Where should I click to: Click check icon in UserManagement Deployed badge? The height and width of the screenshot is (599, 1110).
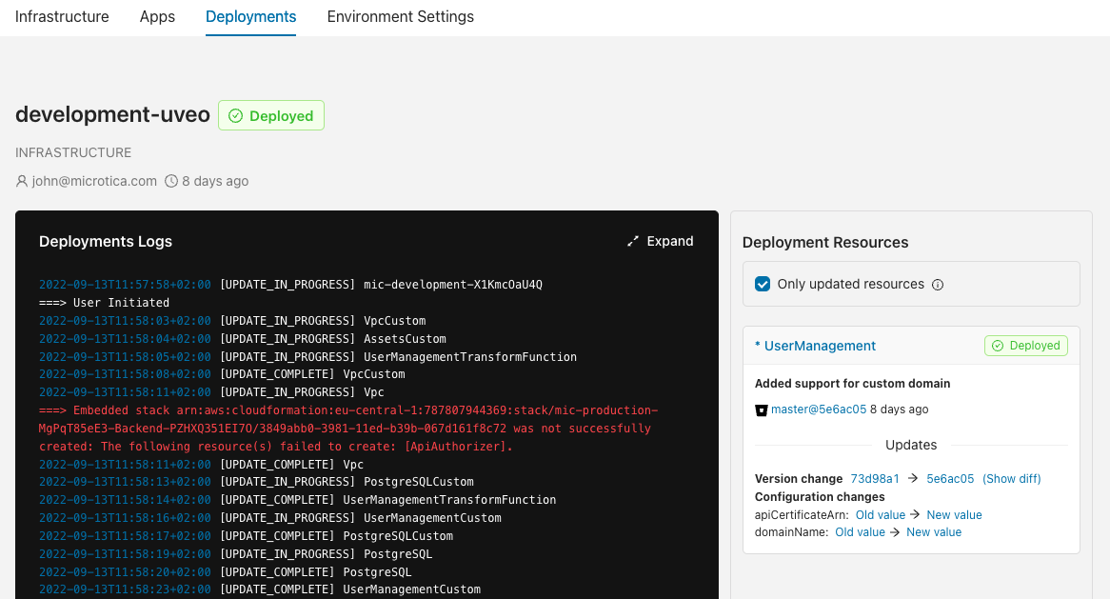click(998, 346)
